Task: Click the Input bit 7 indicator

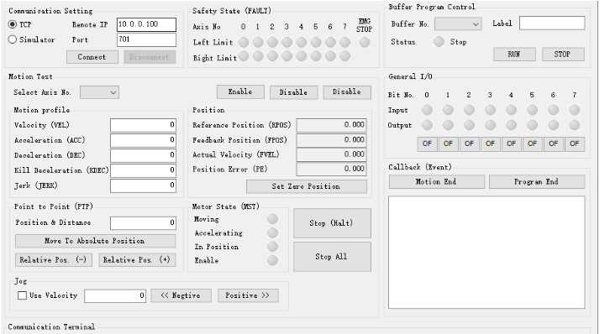Action: 574,110
